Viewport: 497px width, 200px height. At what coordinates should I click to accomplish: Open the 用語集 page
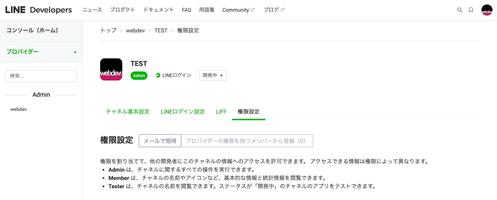click(x=207, y=10)
